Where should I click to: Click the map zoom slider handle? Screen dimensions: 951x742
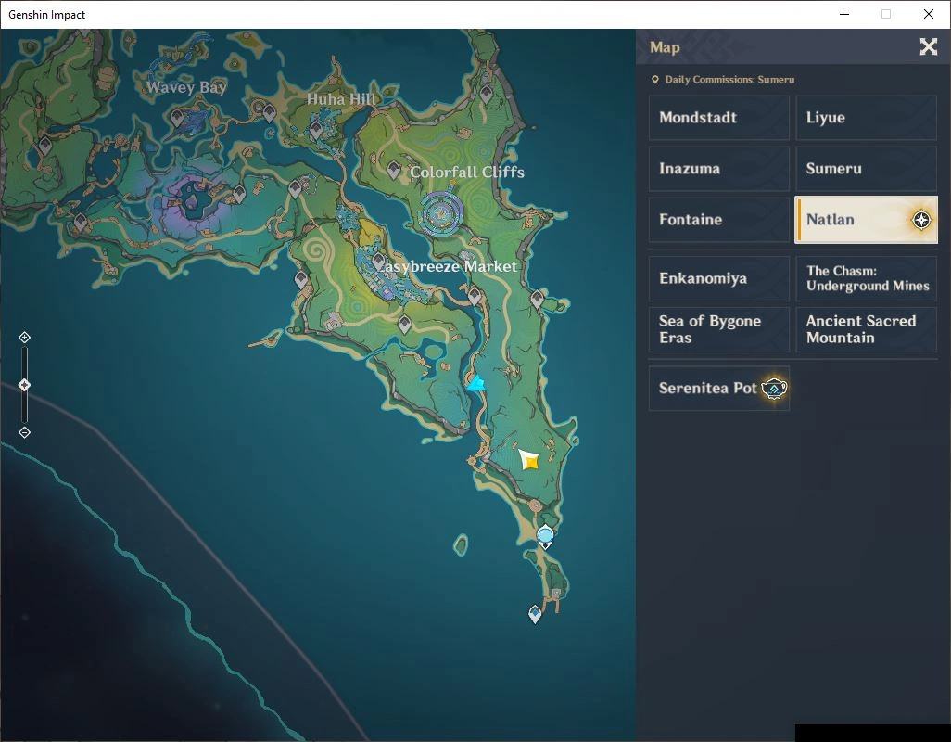point(24,385)
